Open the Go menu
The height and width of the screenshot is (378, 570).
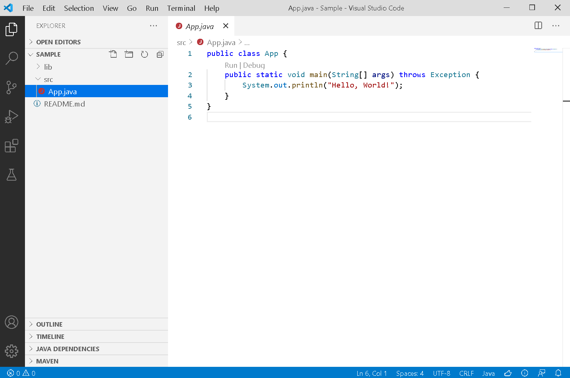pos(132,8)
